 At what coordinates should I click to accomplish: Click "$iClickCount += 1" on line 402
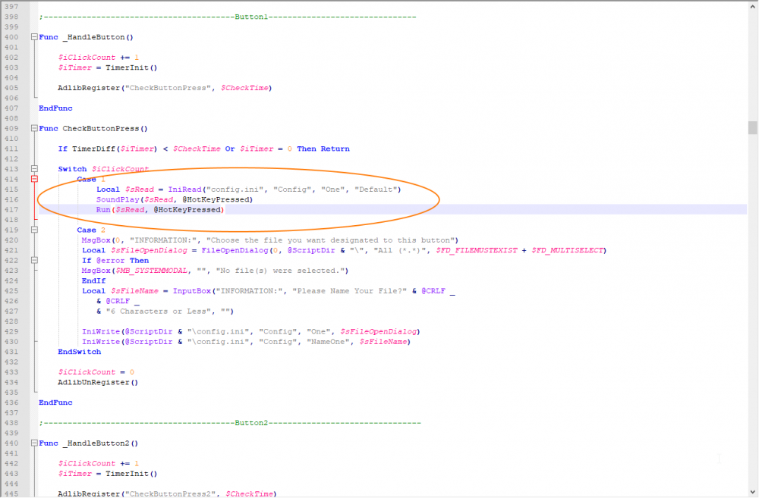click(99, 58)
